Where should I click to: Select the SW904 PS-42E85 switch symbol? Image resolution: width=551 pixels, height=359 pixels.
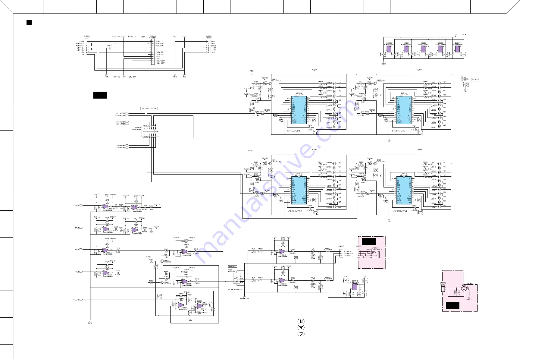150,131
